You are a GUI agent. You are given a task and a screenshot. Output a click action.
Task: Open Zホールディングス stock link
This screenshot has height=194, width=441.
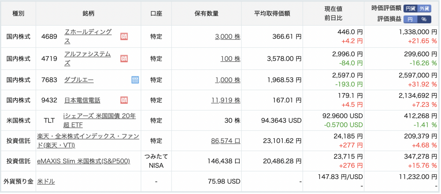(x=88, y=37)
